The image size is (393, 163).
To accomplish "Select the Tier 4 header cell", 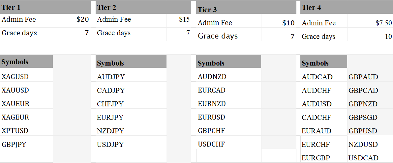I will [311, 8].
